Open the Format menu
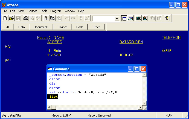Viewport: 189px width, 119px height. [32, 11]
